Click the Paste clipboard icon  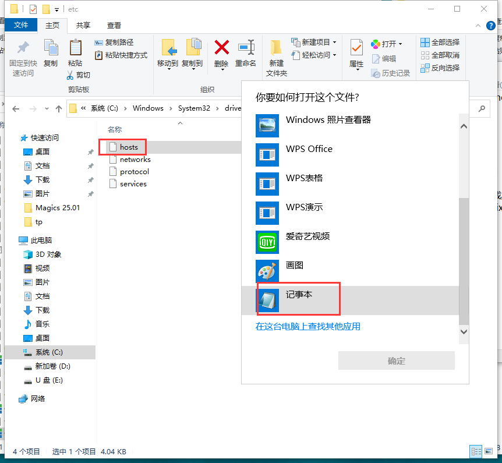click(75, 48)
